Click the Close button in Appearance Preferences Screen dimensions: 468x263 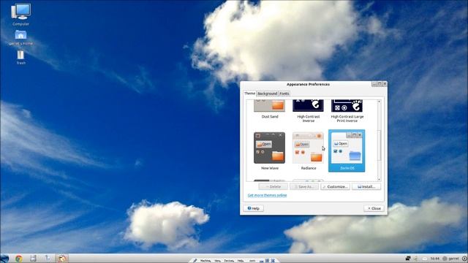374,208
